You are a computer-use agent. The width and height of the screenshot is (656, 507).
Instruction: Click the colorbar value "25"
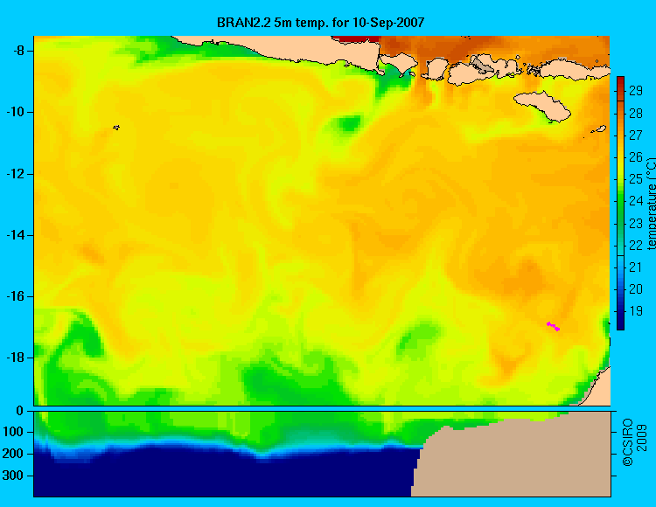636,179
